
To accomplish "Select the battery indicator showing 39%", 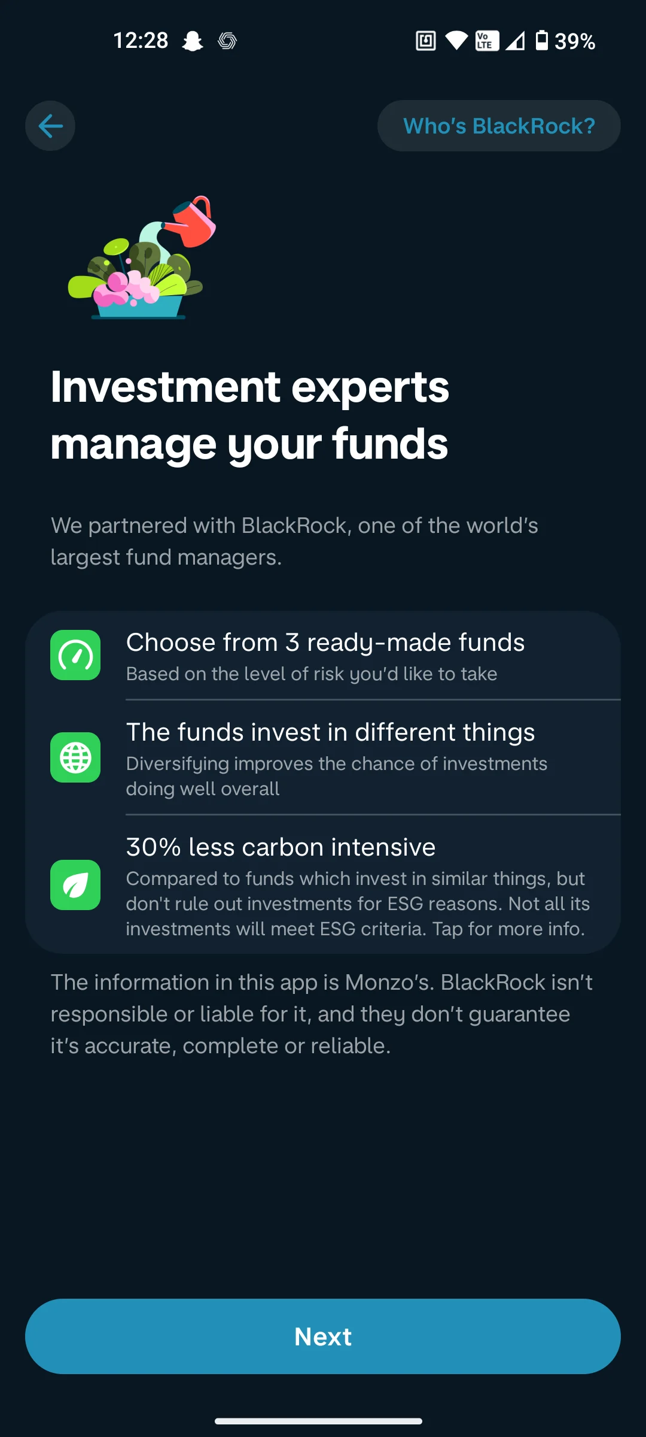I will [556, 41].
